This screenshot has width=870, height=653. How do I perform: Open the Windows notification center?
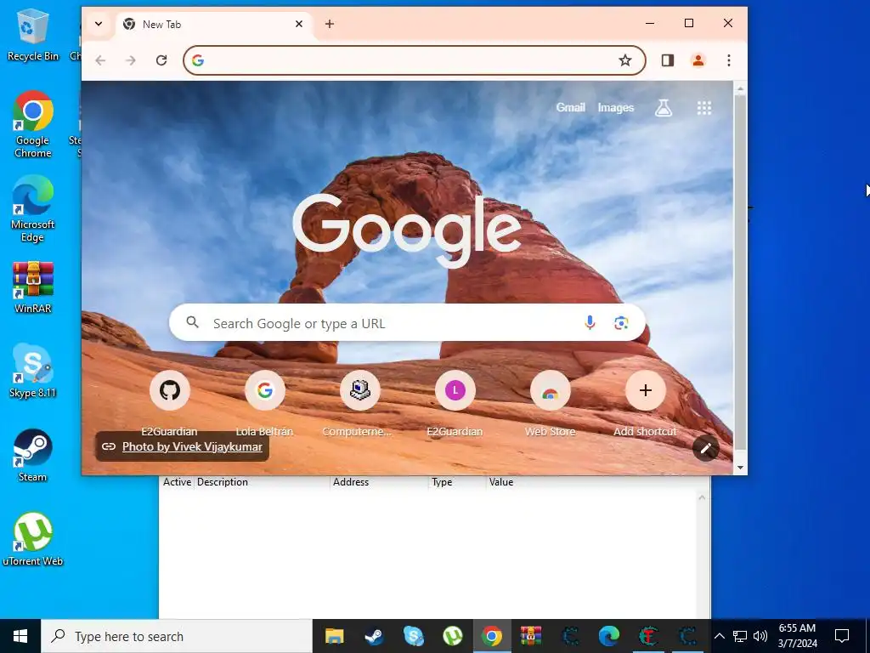[x=842, y=636]
